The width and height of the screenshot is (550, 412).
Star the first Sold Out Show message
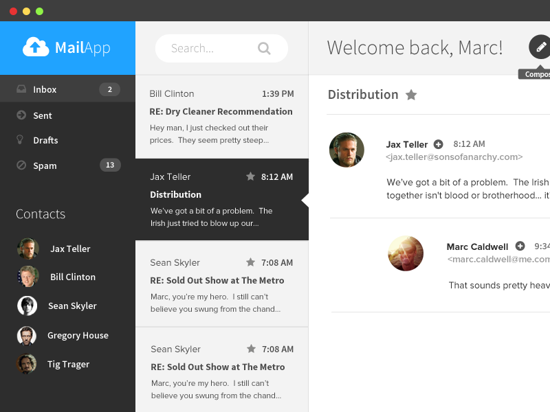[x=250, y=262]
